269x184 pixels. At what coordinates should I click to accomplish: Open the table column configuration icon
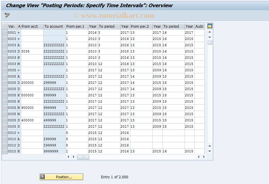coord(210,26)
